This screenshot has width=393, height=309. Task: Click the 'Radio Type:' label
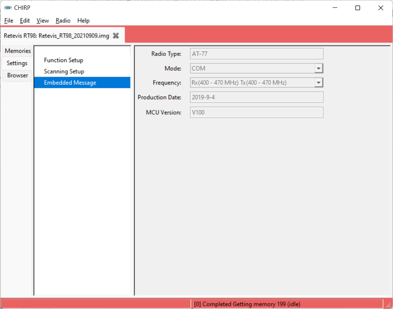click(x=166, y=54)
